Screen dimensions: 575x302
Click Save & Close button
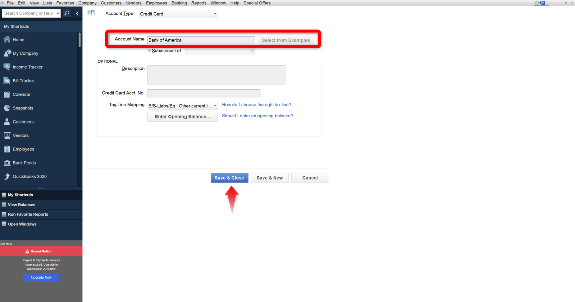pos(229,178)
